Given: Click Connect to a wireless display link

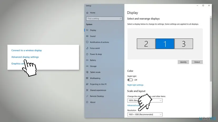Looking at the screenshot, I should 27,50.
